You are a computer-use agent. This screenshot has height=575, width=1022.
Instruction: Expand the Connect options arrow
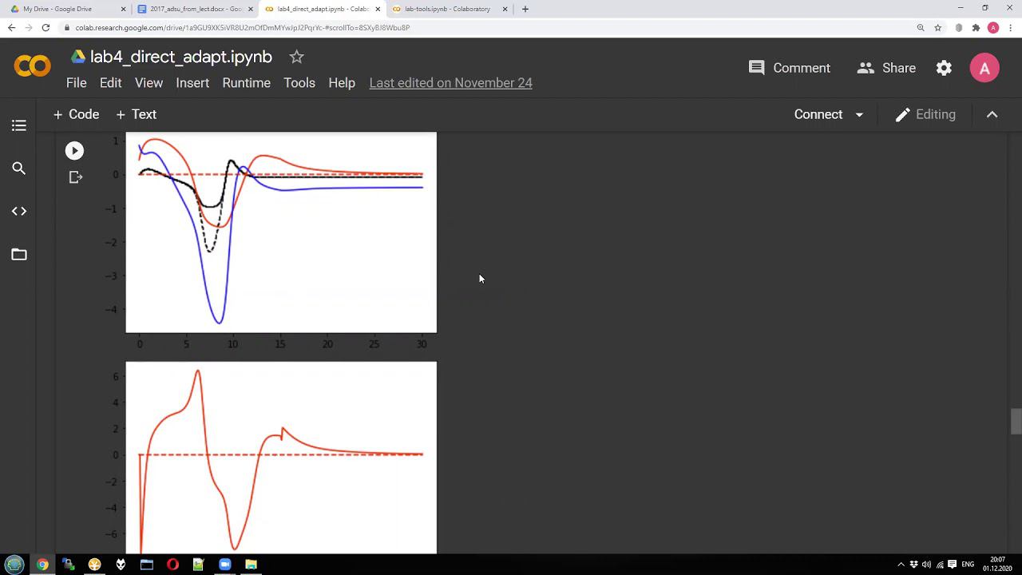pyautogui.click(x=859, y=115)
